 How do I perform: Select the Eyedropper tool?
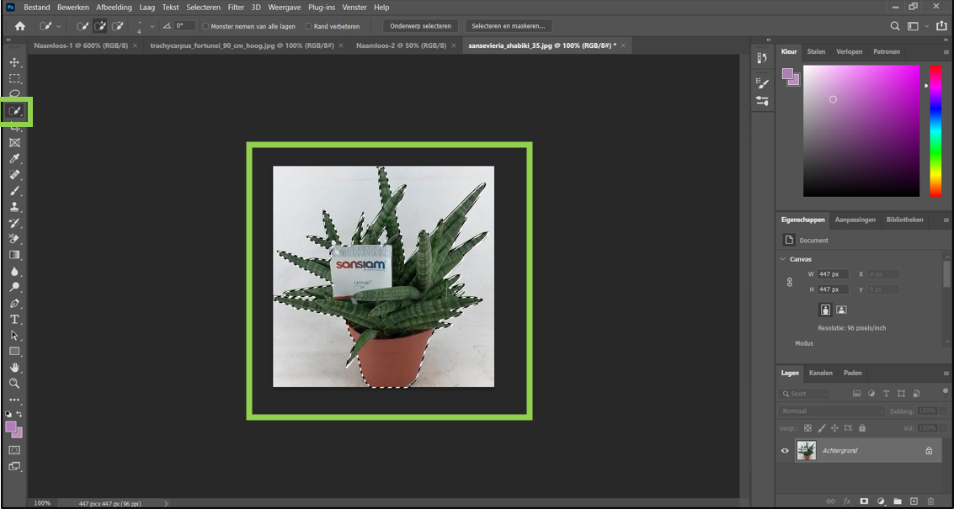(x=14, y=159)
